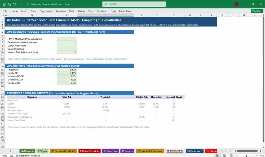Click the Save icon in quick access toolbar

coord(10,4)
